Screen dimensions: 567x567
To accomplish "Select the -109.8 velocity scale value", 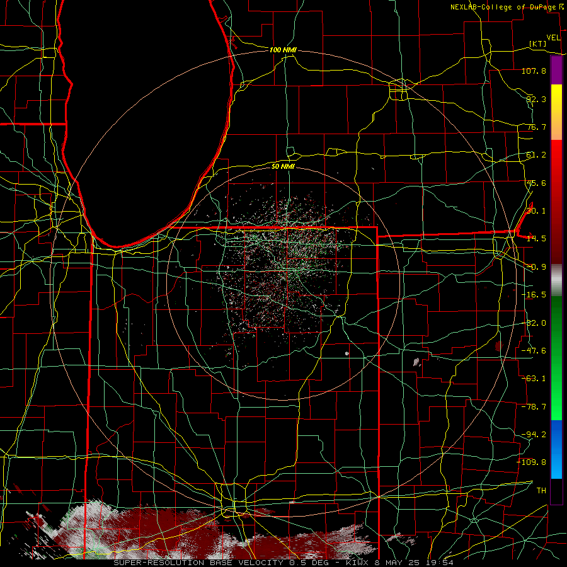I will coord(532,462).
